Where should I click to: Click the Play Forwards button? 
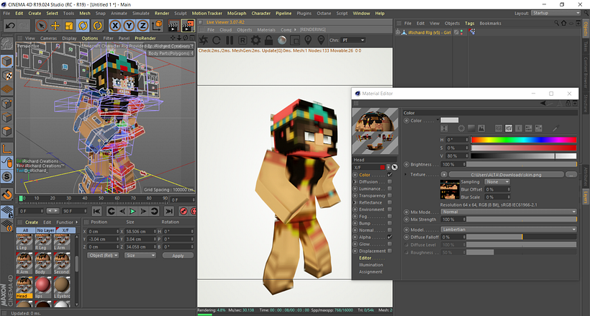(133, 212)
